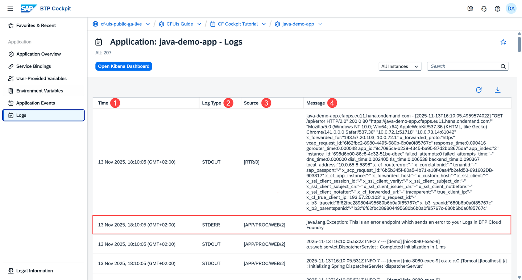Open the All Instances dropdown

click(x=400, y=66)
